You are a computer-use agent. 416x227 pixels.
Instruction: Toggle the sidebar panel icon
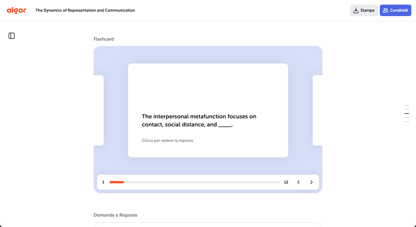tap(11, 36)
